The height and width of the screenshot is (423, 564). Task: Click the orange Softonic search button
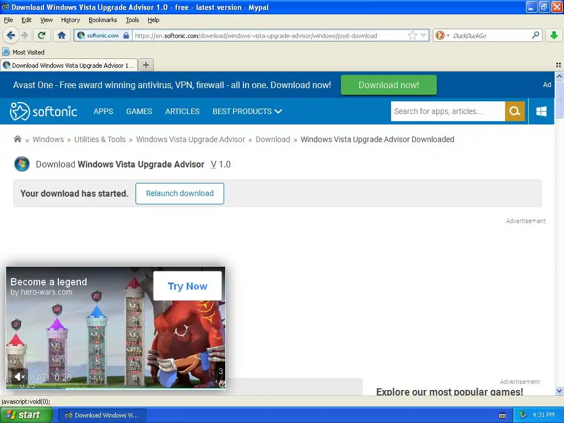coord(515,111)
